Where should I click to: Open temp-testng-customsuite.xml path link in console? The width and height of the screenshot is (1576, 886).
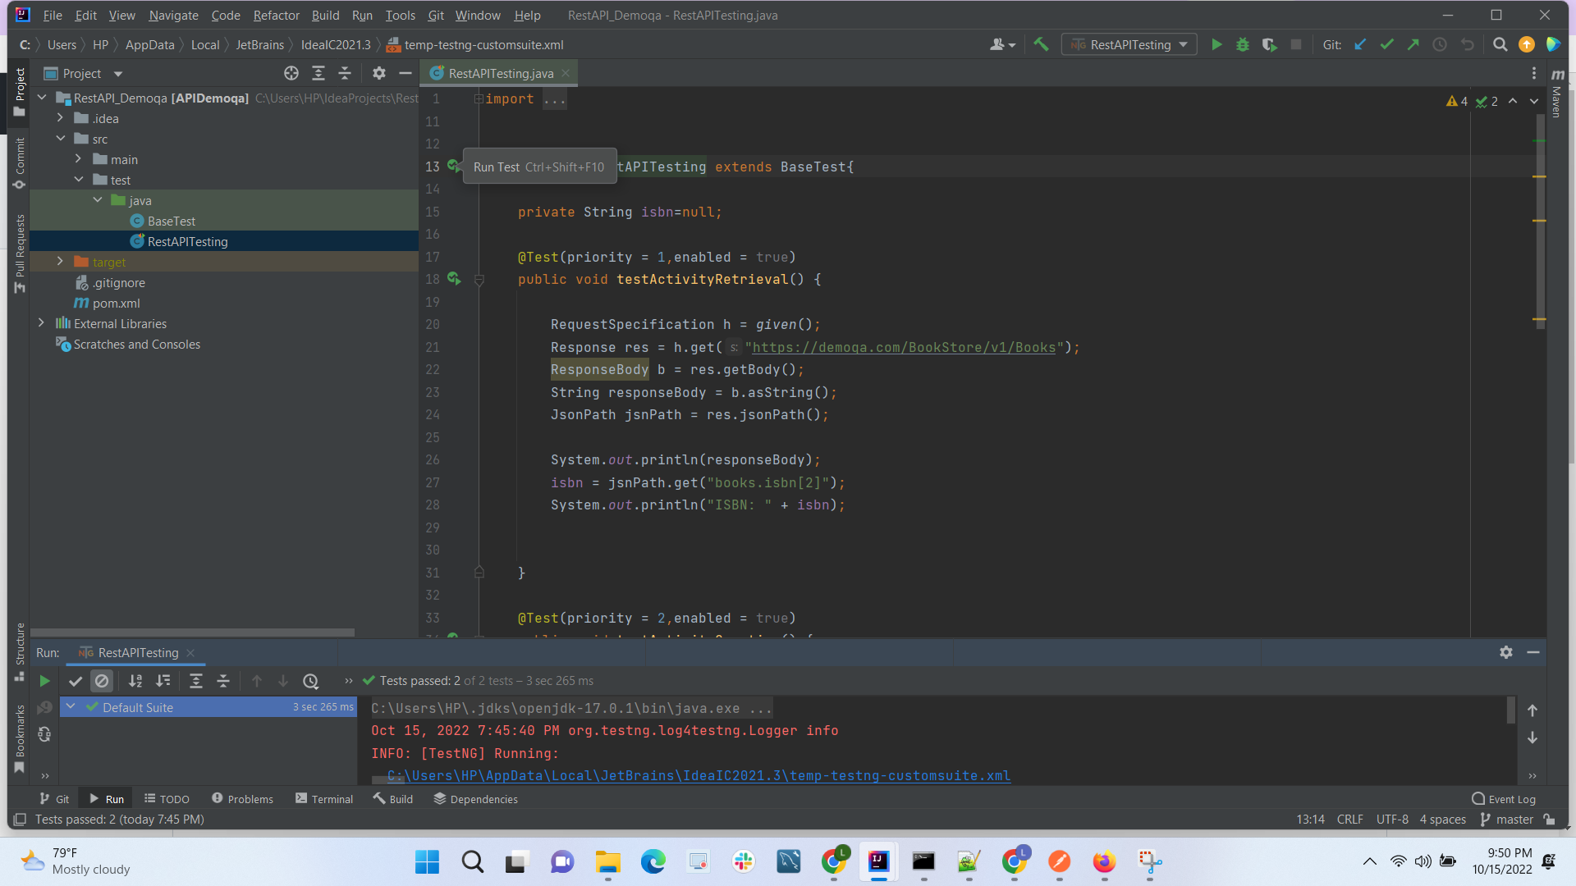[699, 776]
